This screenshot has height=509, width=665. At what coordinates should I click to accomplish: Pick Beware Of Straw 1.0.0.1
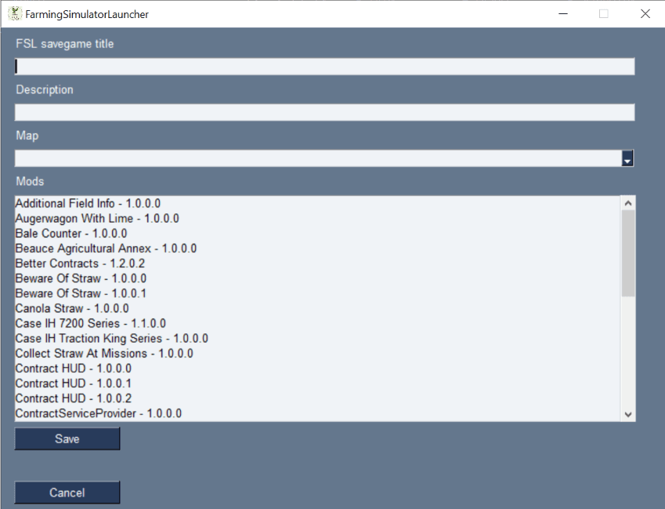click(x=317, y=293)
